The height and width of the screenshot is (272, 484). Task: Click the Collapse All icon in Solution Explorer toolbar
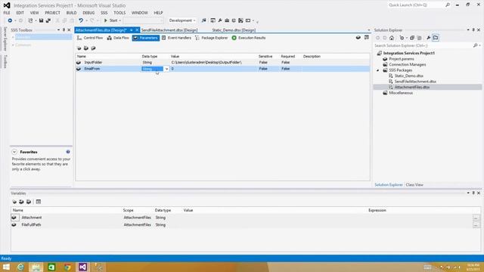(x=411, y=38)
